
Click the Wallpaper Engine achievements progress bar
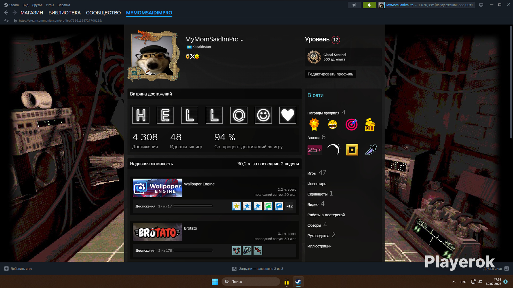pos(193,206)
